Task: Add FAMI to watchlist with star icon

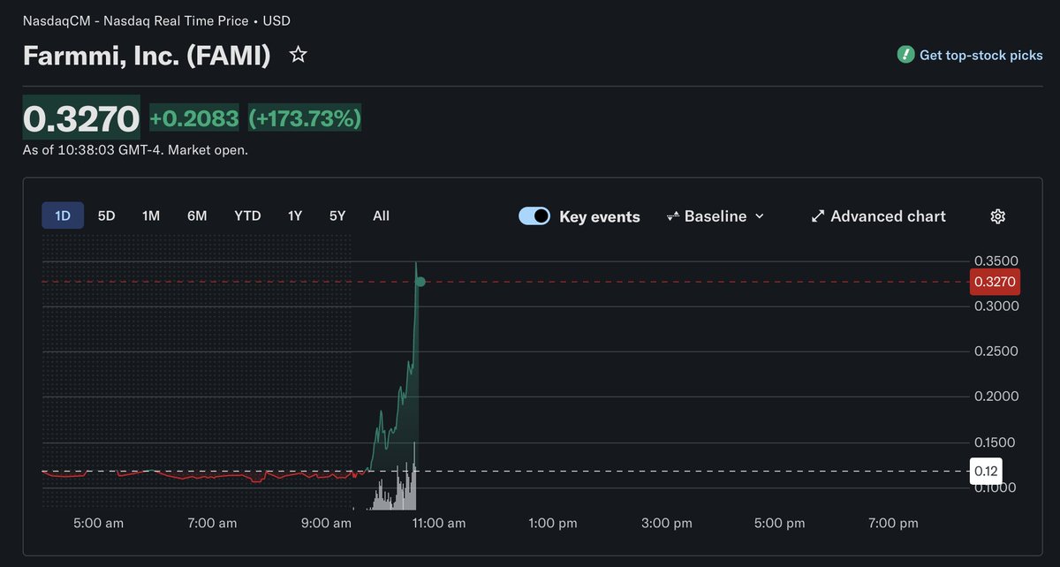Action: [x=299, y=55]
